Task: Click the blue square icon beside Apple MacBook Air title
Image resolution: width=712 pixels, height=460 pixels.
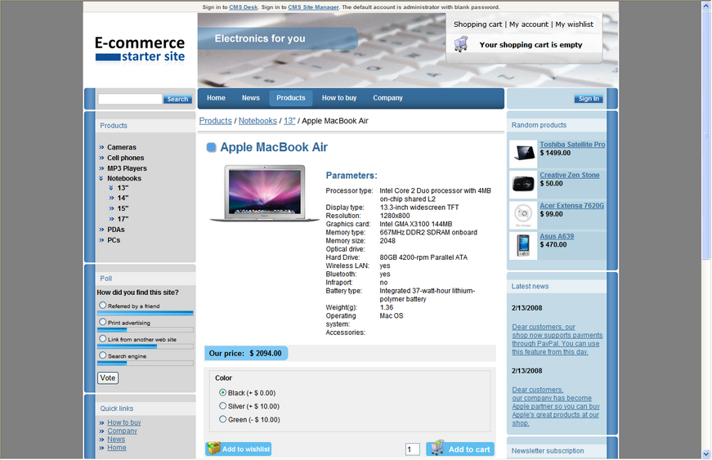Action: (x=211, y=147)
